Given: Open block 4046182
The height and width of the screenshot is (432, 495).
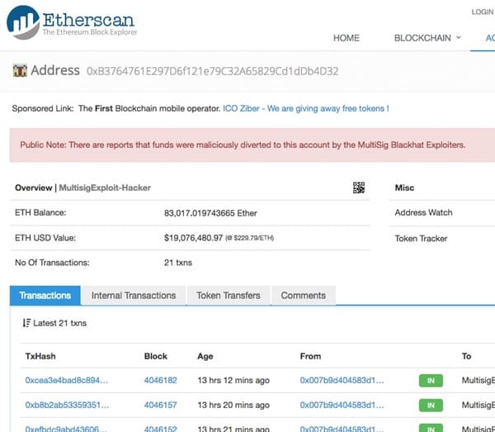Looking at the screenshot, I should pos(160,380).
